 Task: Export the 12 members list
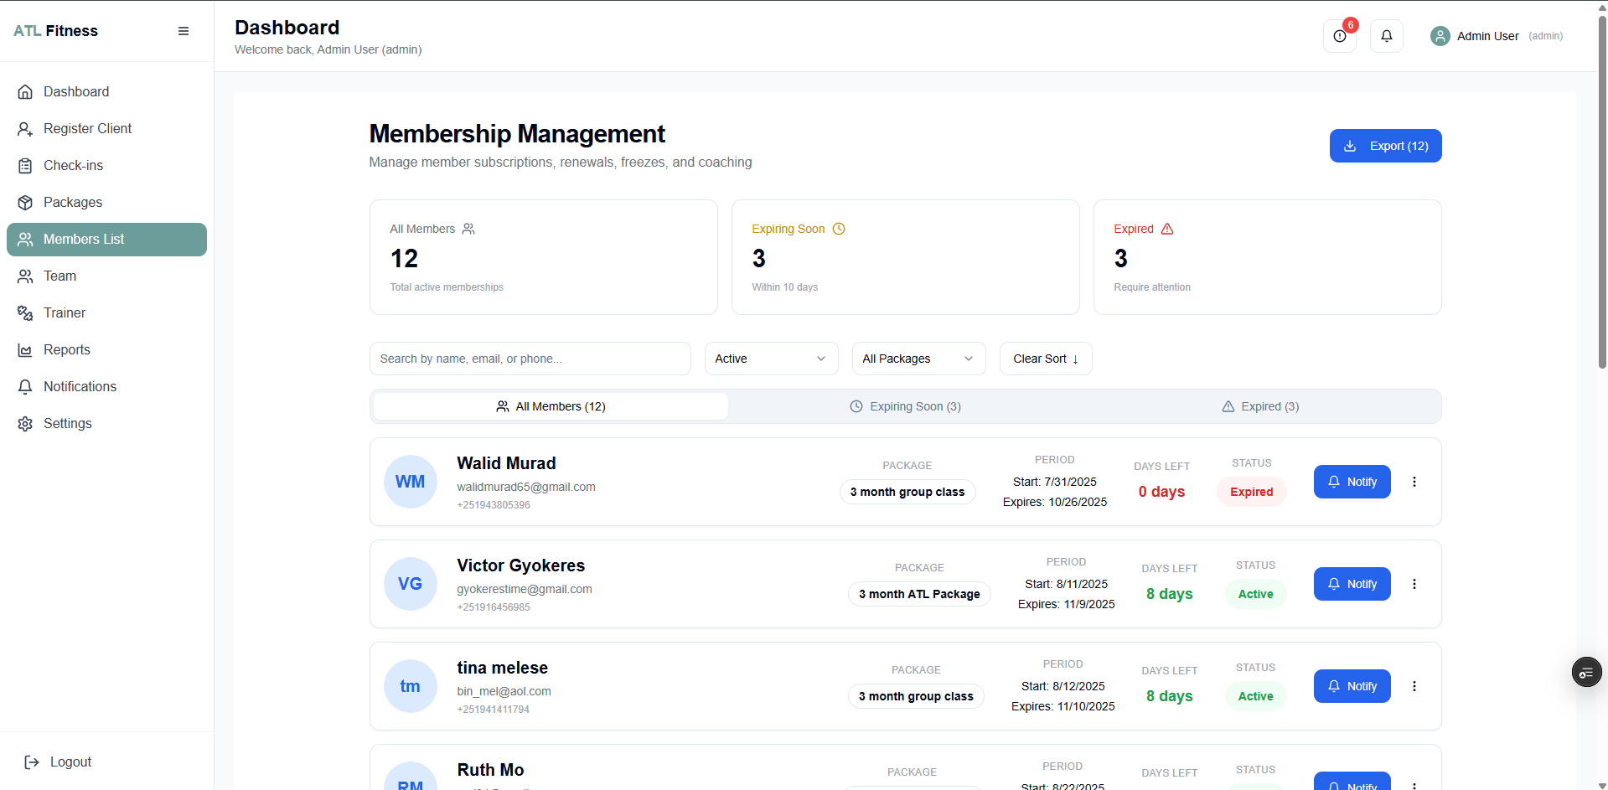pos(1385,146)
